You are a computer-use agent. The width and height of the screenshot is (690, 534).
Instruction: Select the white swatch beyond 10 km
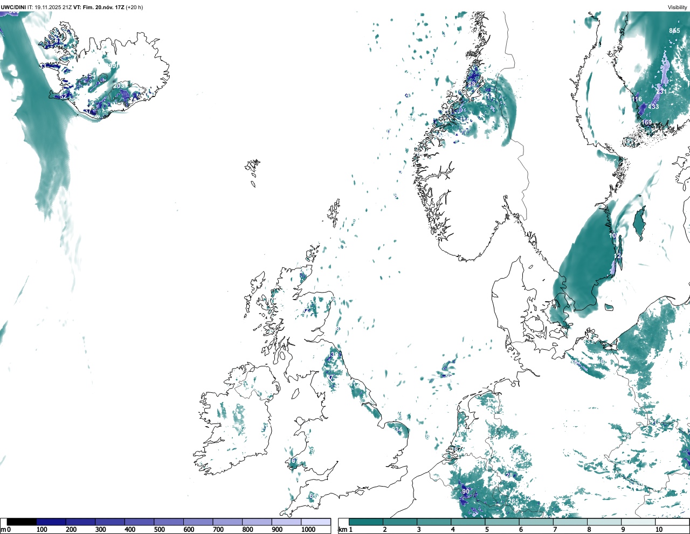pyautogui.click(x=673, y=522)
